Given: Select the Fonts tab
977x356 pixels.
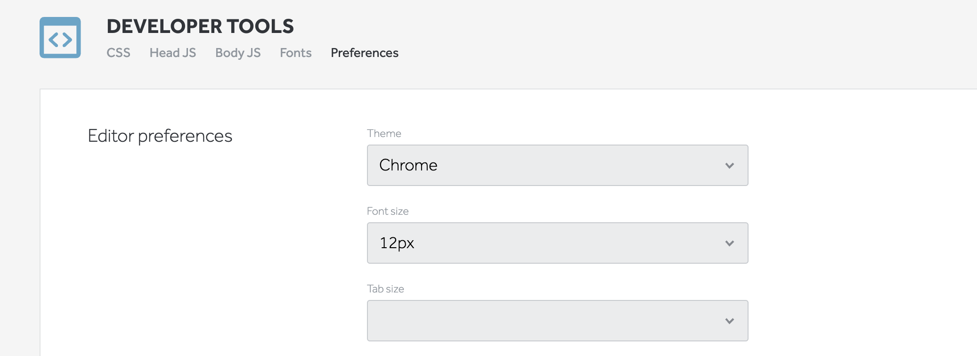Looking at the screenshot, I should (295, 53).
